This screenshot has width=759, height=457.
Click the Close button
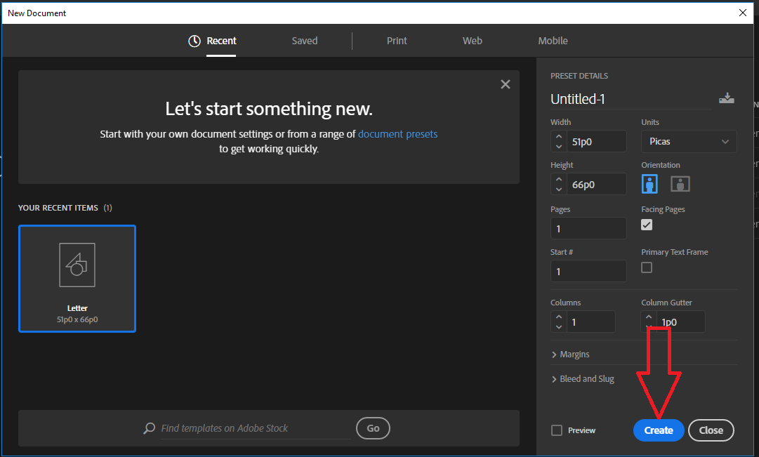(x=711, y=430)
